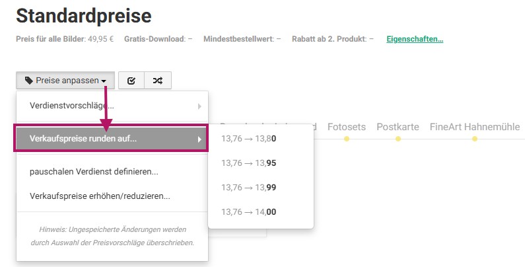
Task: Click the yellow dot below Fotosets
Action: click(347, 139)
